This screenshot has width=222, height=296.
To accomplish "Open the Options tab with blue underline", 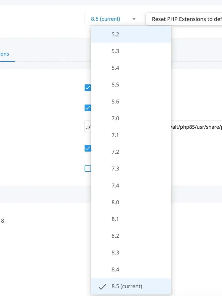I will (x=5, y=54).
